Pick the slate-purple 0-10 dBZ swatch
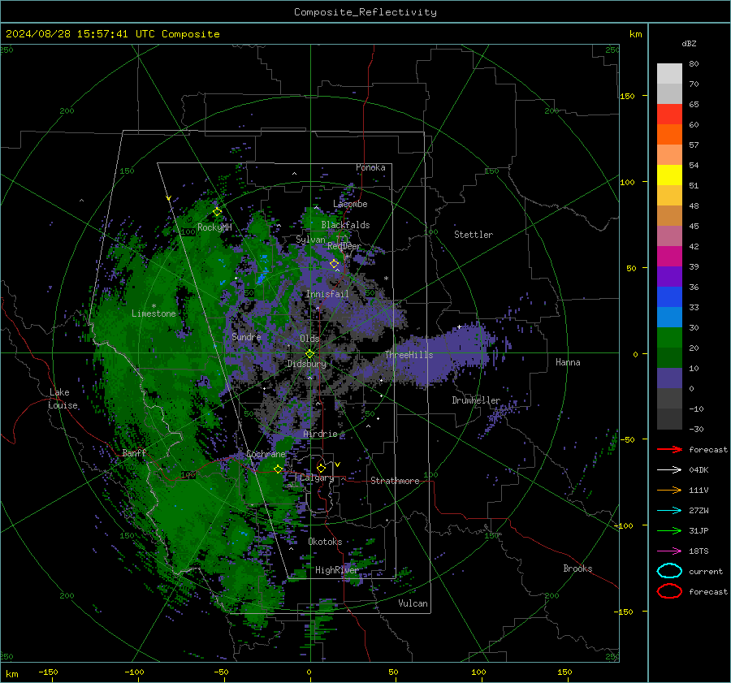731x683 pixels. tap(669, 378)
